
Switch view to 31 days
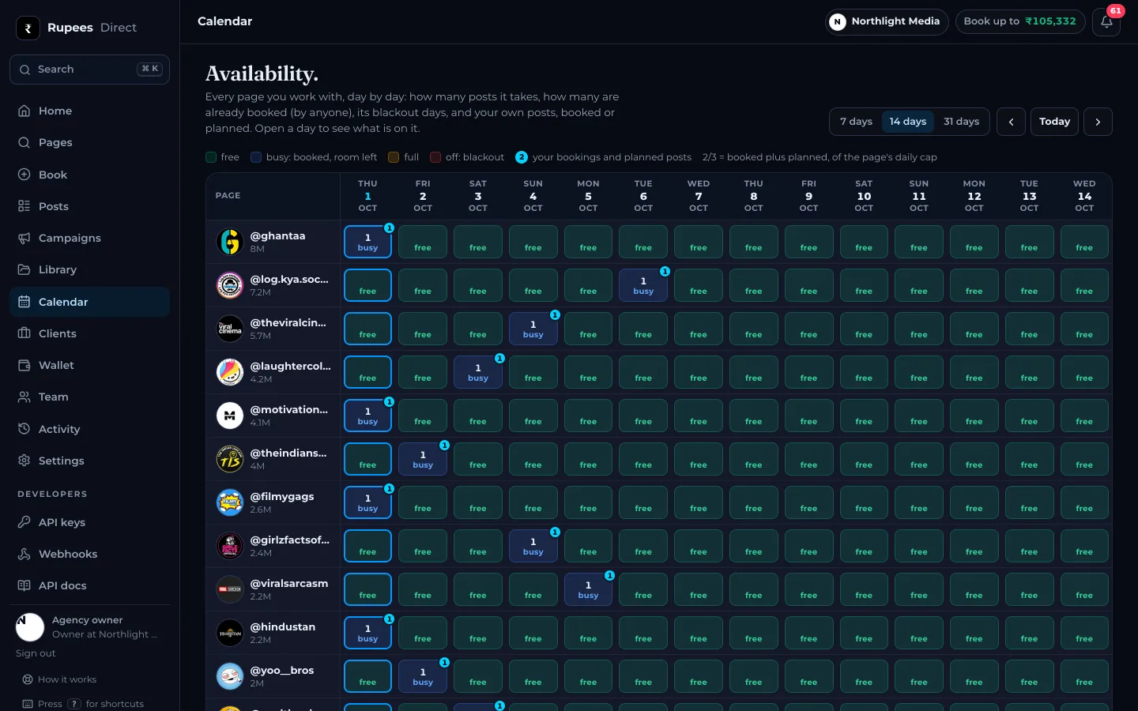[961, 122]
